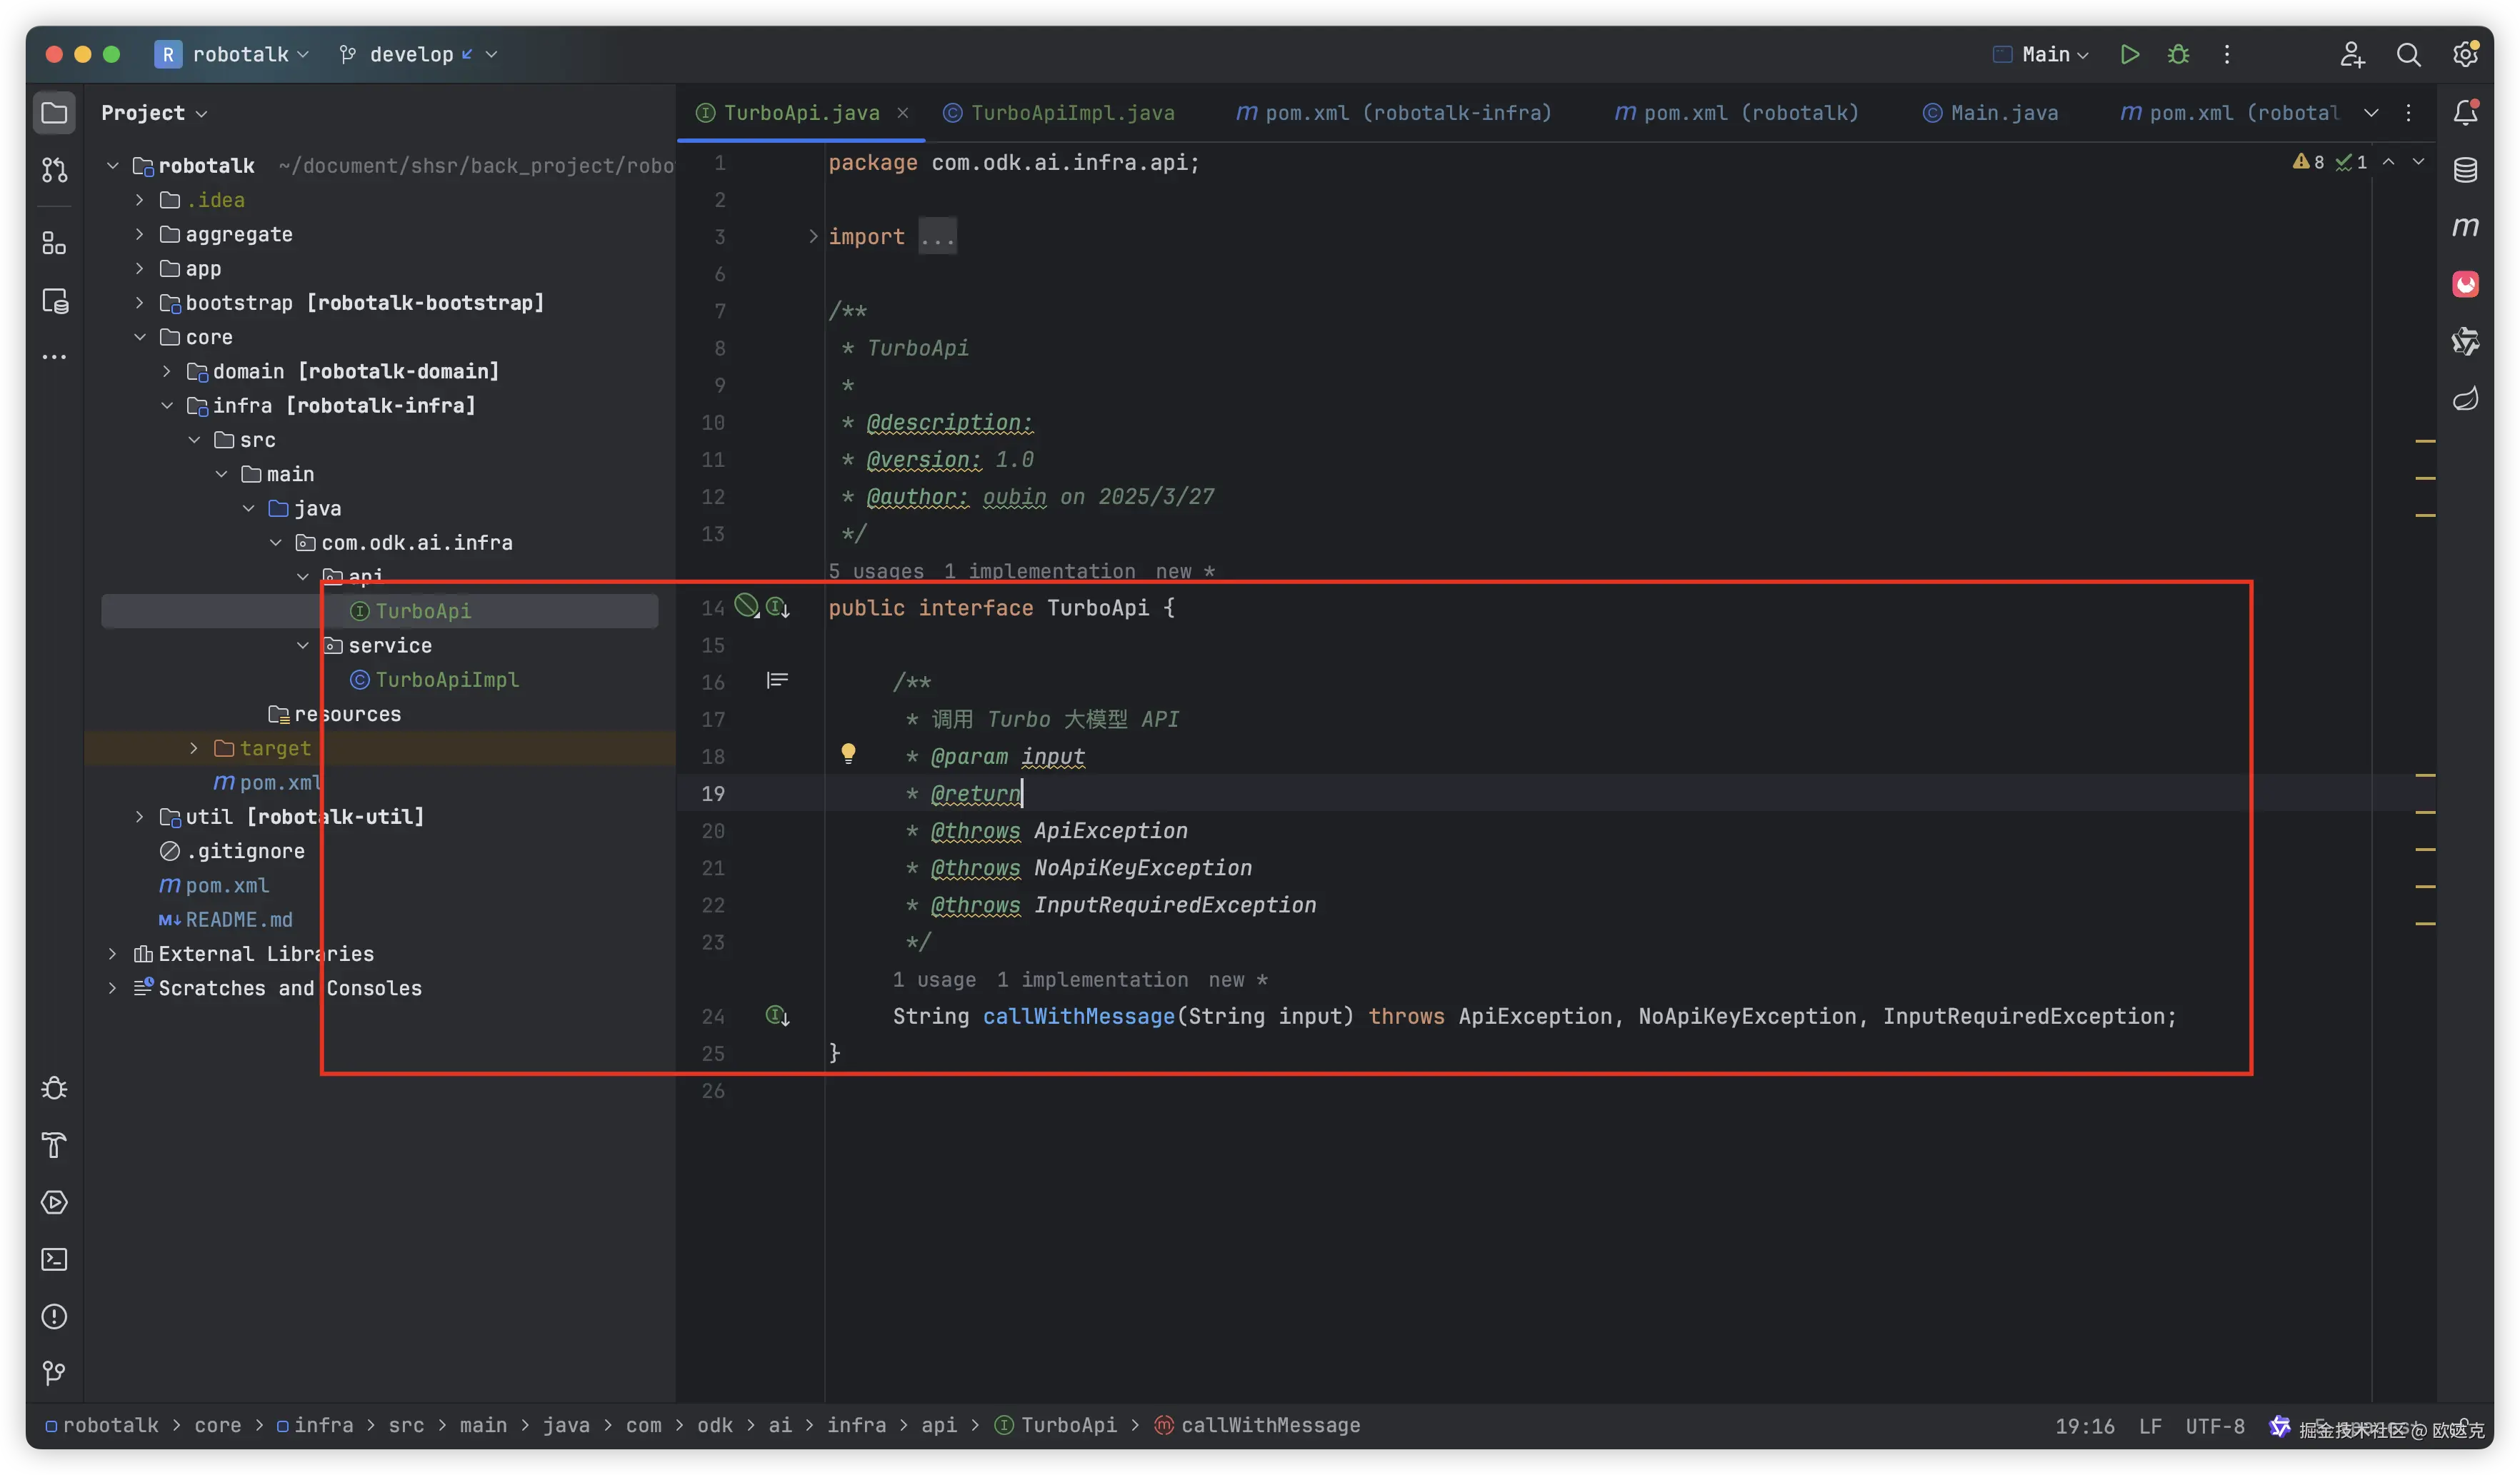The width and height of the screenshot is (2520, 1475).
Task: Switch to Main.java tab
Action: tap(2003, 113)
